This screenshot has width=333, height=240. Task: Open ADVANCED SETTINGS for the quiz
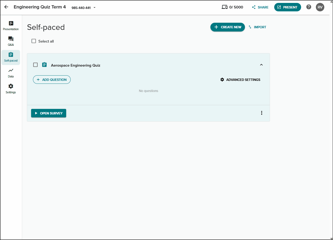pos(240,80)
